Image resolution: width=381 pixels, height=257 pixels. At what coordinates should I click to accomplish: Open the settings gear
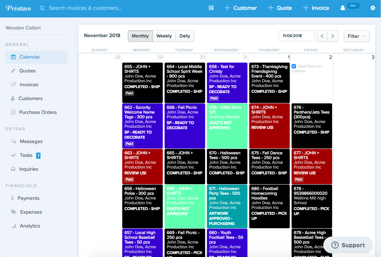coord(373,8)
